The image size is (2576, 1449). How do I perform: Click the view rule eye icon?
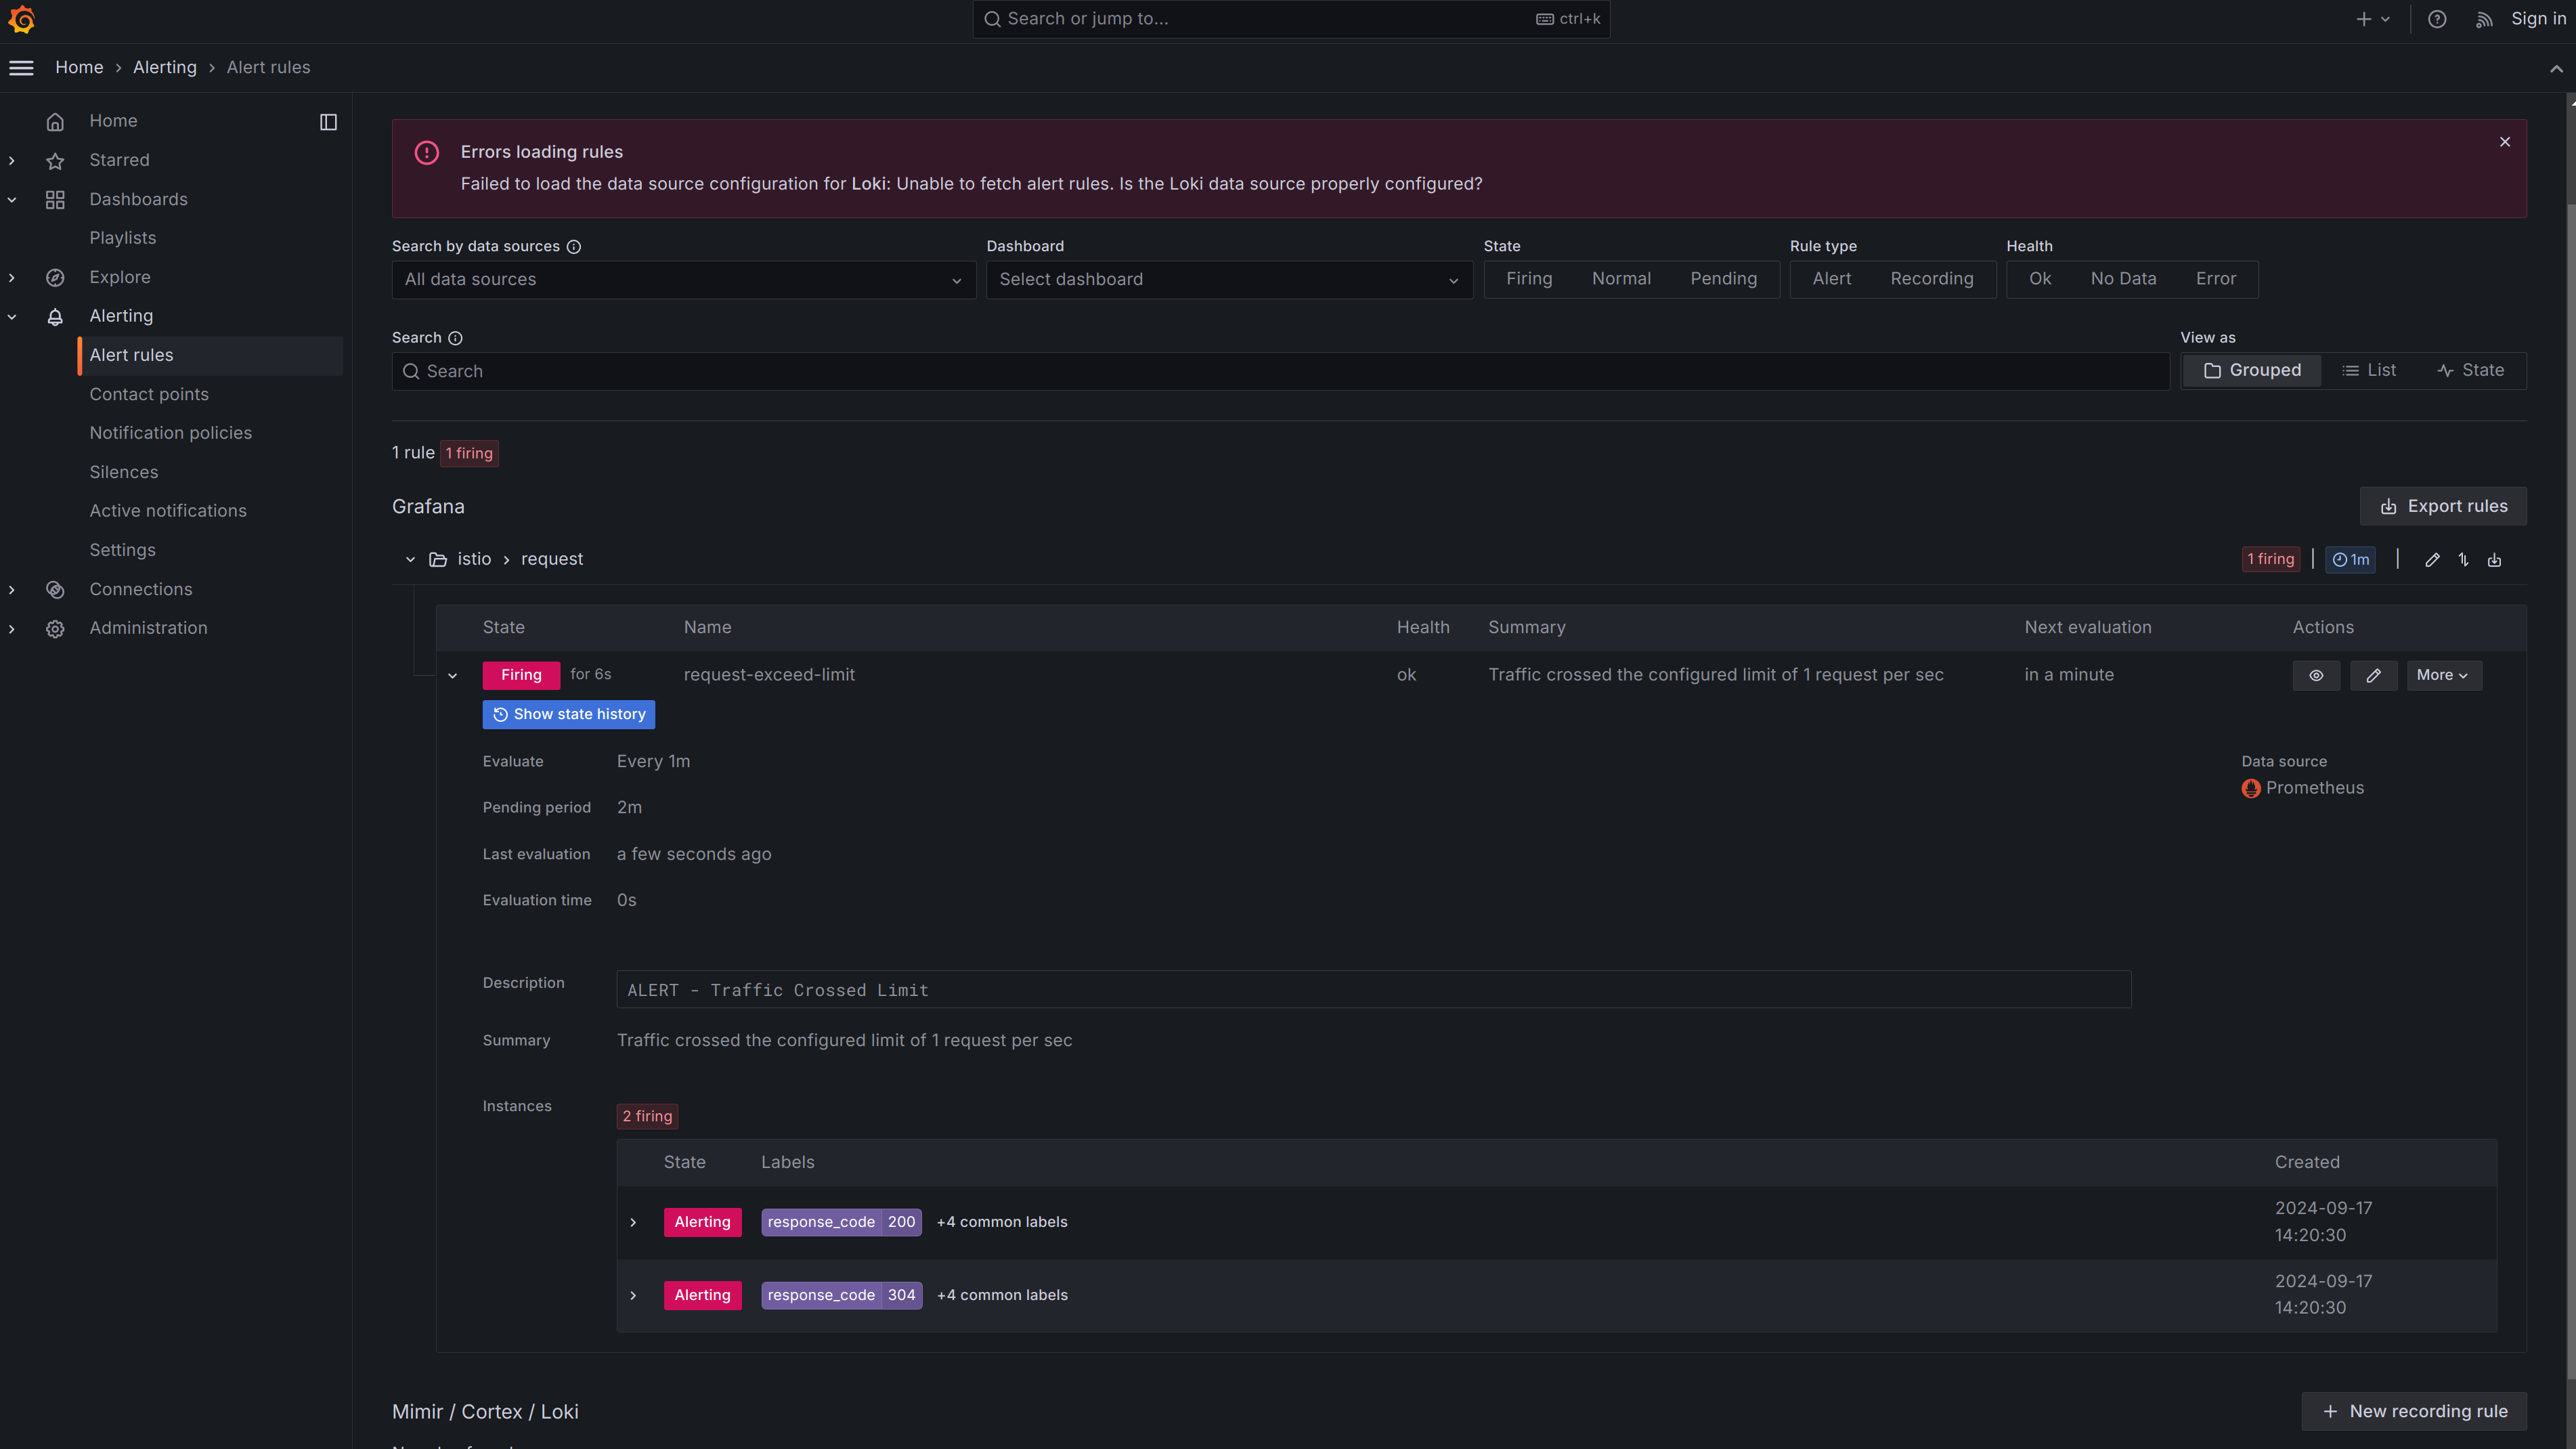point(2316,675)
